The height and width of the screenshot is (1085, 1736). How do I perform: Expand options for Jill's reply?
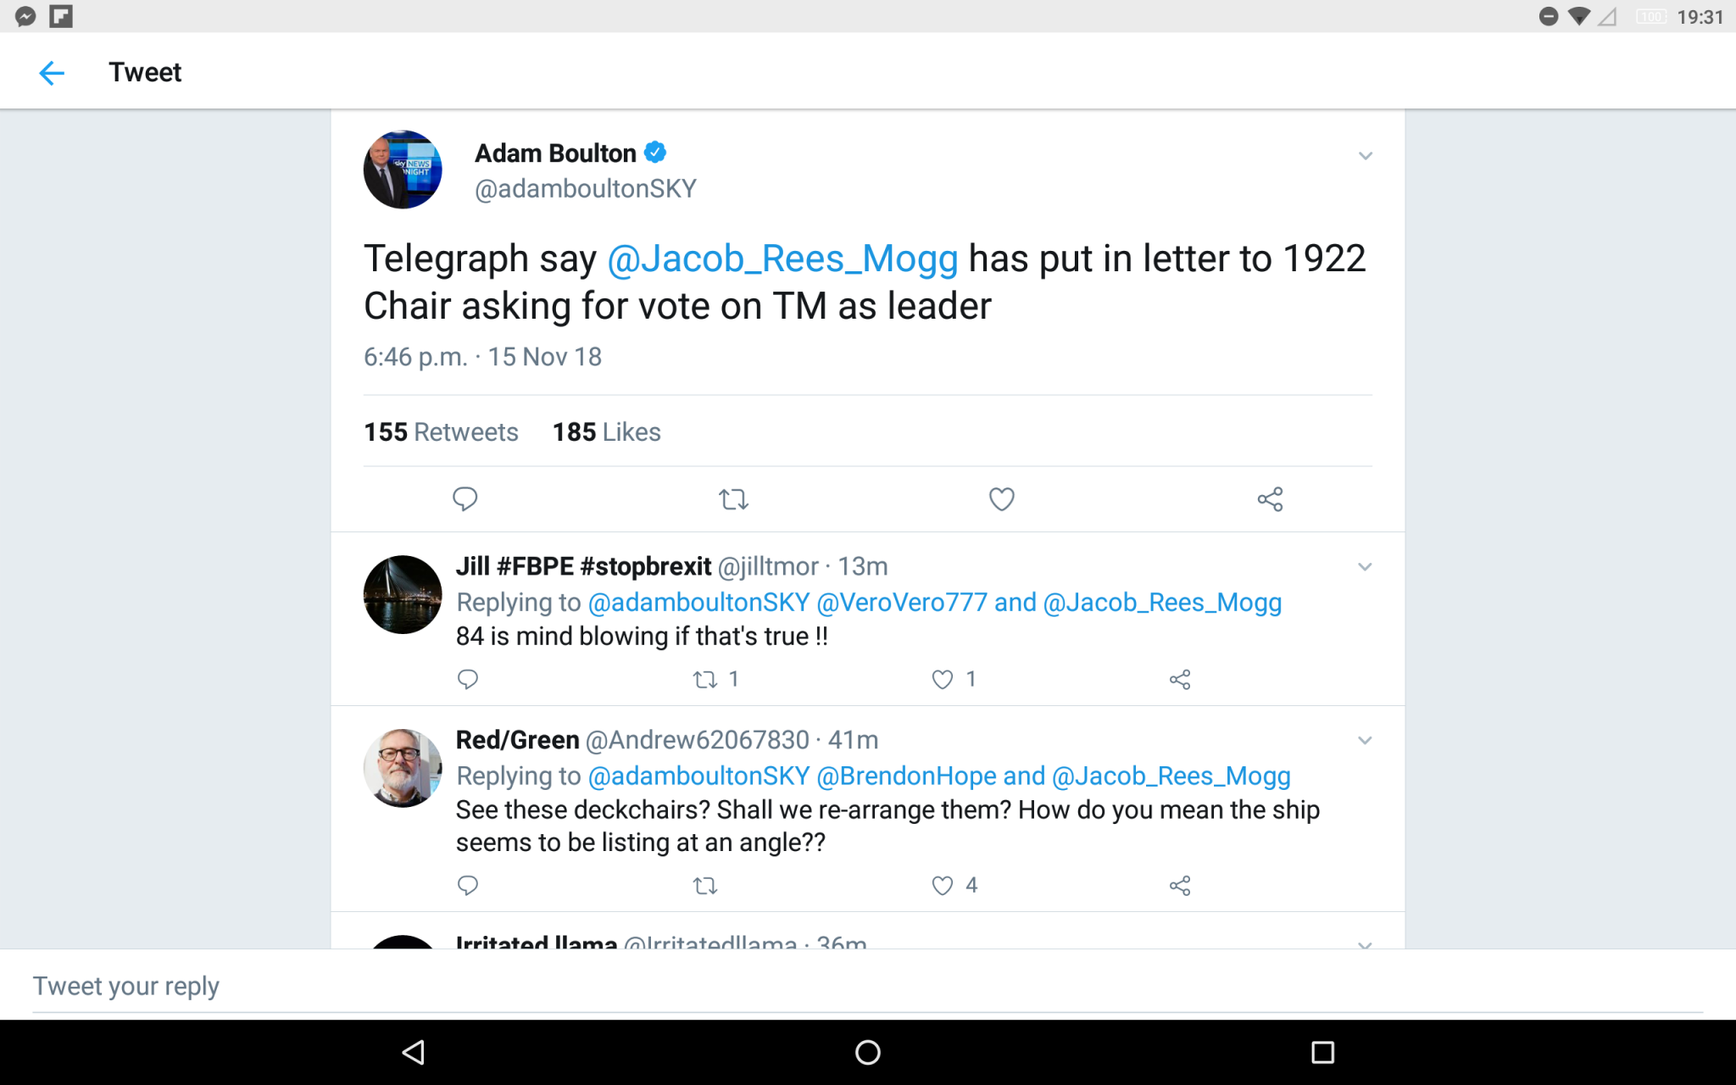pyautogui.click(x=1365, y=566)
